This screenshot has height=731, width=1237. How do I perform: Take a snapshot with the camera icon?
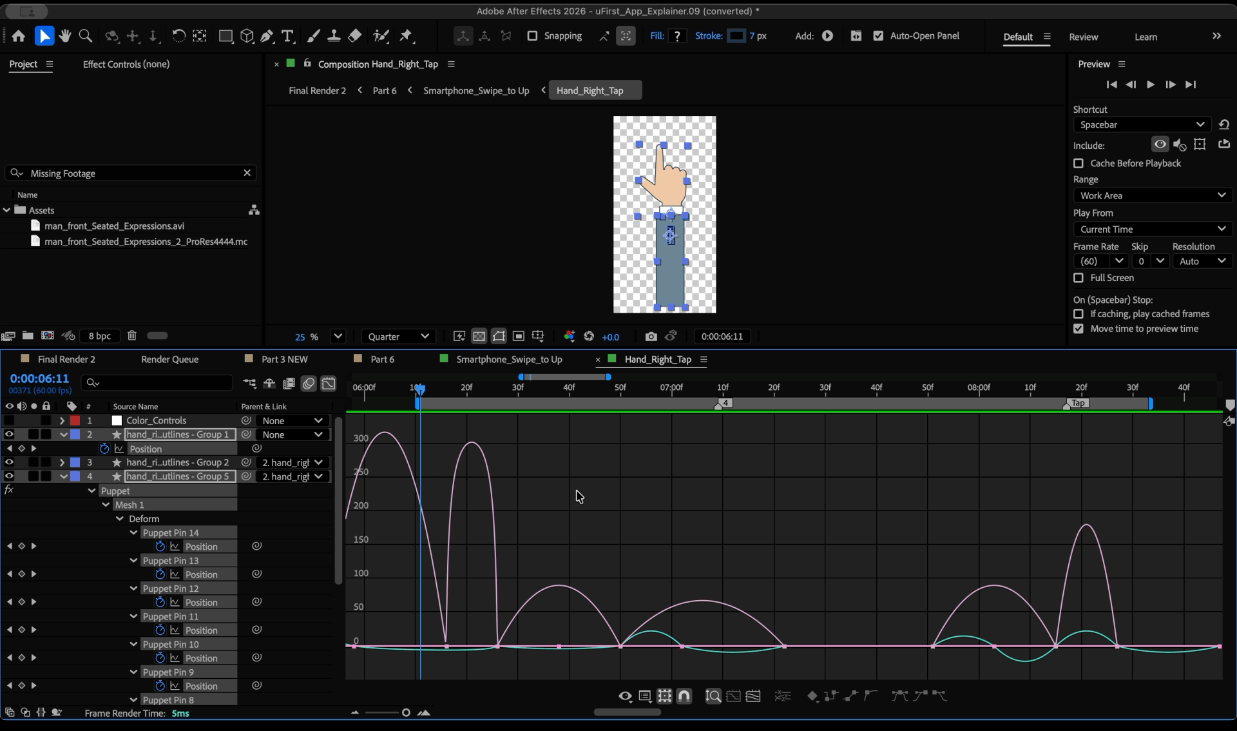tap(651, 336)
